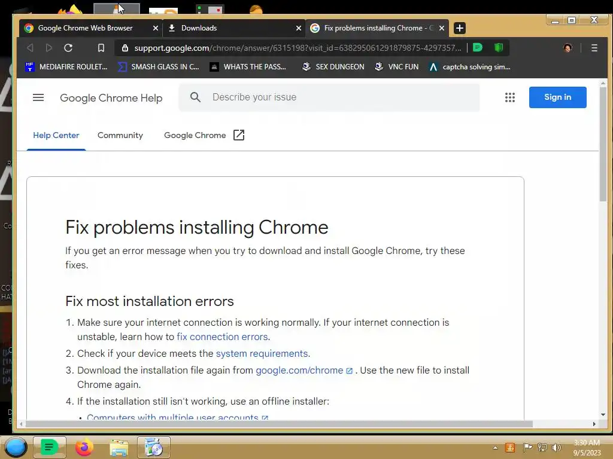Open the volume speaker tray icon
The height and width of the screenshot is (459, 613).
556,448
